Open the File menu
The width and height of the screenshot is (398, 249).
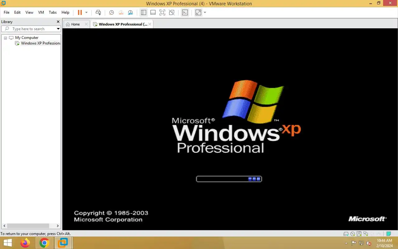point(7,12)
